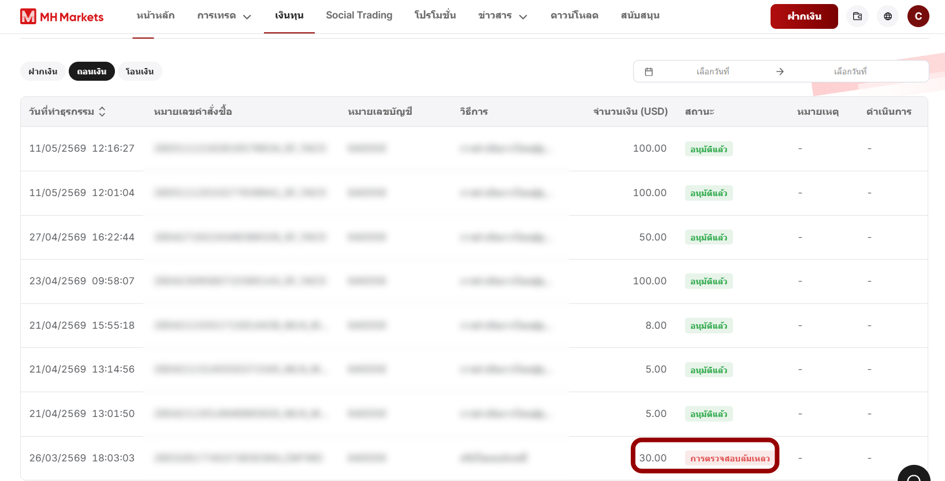Click the date 21/04/2569 15:55:18 row
This screenshot has width=945, height=481.
tap(474, 326)
